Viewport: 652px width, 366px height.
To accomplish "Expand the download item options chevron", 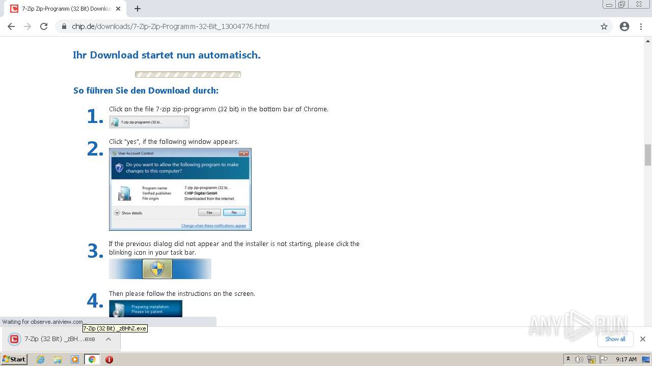I will click(108, 339).
